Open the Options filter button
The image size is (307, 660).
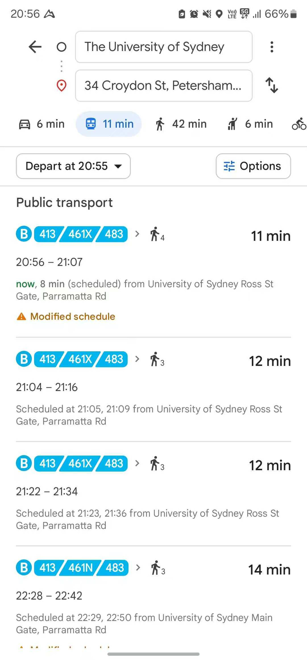tap(253, 166)
